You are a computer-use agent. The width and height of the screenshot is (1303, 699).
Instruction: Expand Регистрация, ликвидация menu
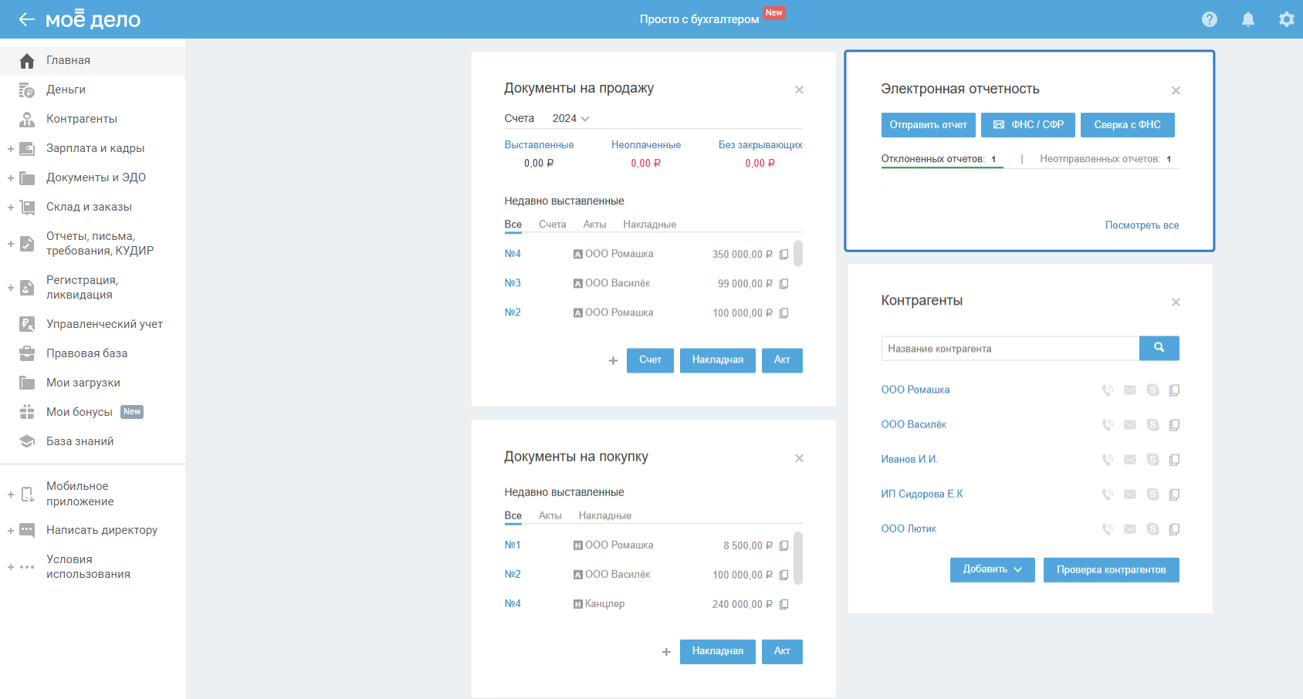pos(11,288)
